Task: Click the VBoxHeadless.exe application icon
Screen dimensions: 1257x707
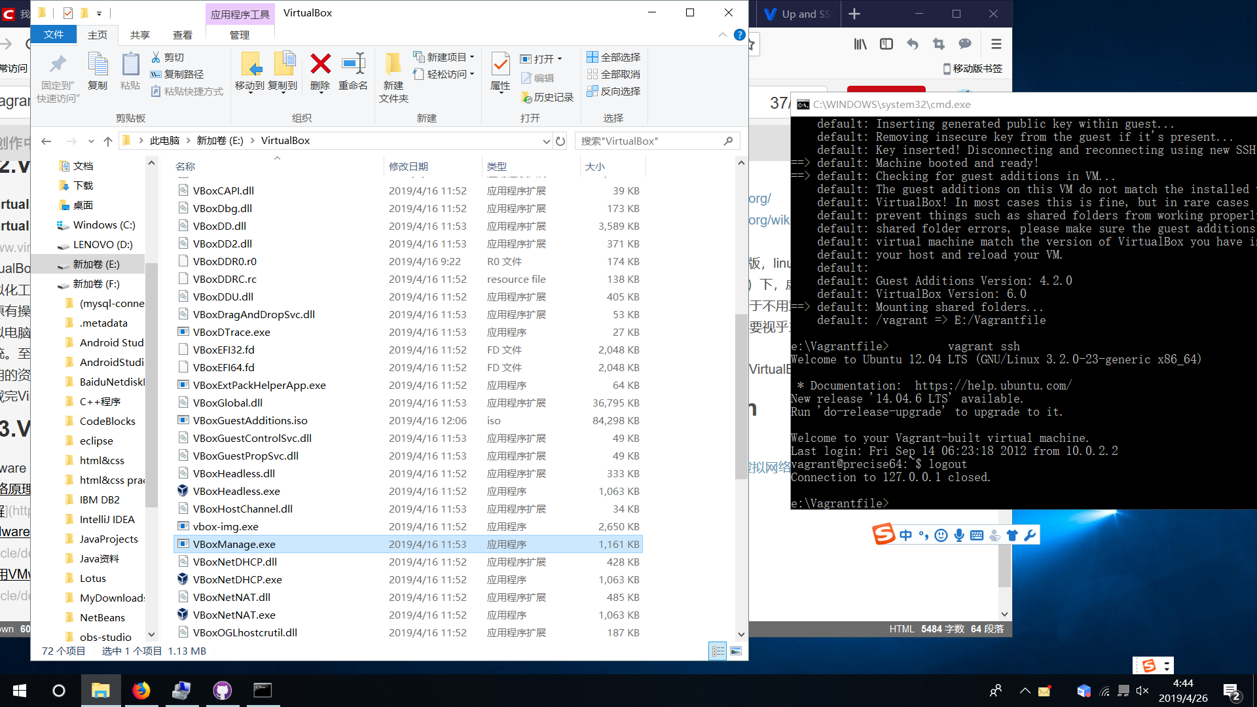Action: (182, 490)
